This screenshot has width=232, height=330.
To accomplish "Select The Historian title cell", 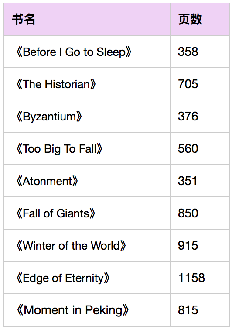I will tap(87, 84).
